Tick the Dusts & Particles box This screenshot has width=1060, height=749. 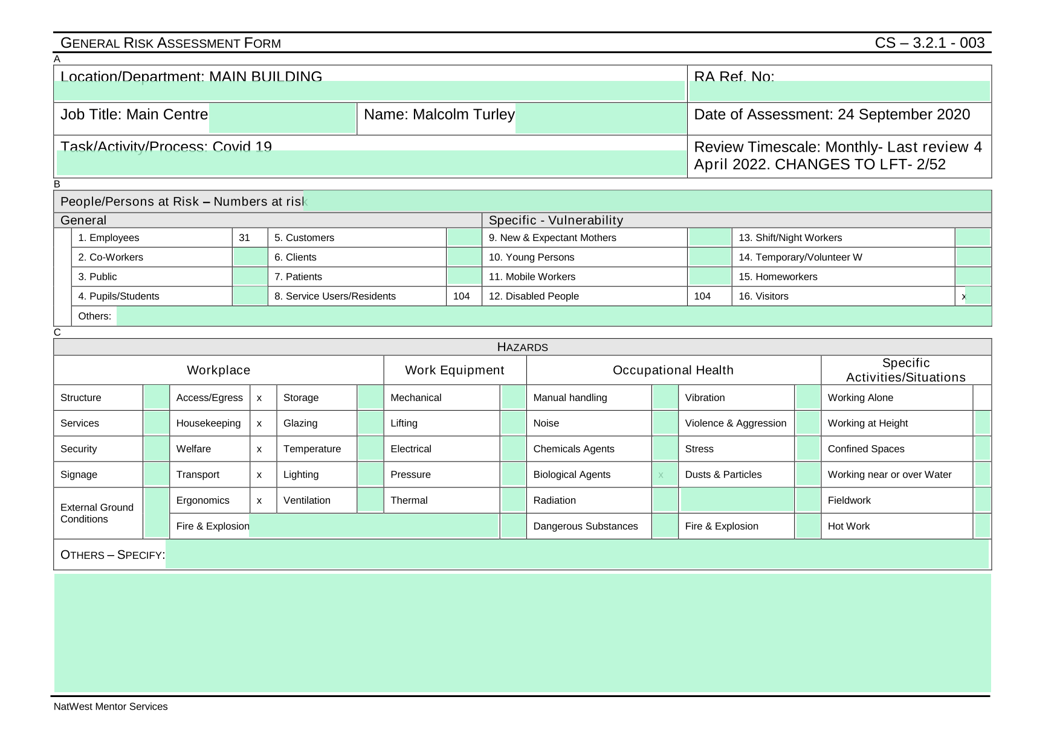[808, 474]
